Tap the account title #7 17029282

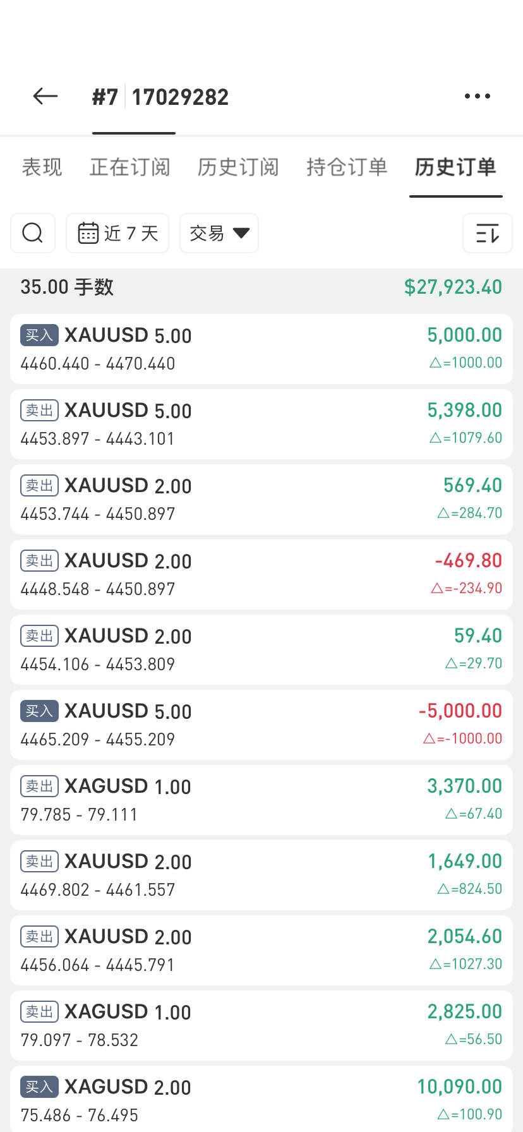point(160,97)
